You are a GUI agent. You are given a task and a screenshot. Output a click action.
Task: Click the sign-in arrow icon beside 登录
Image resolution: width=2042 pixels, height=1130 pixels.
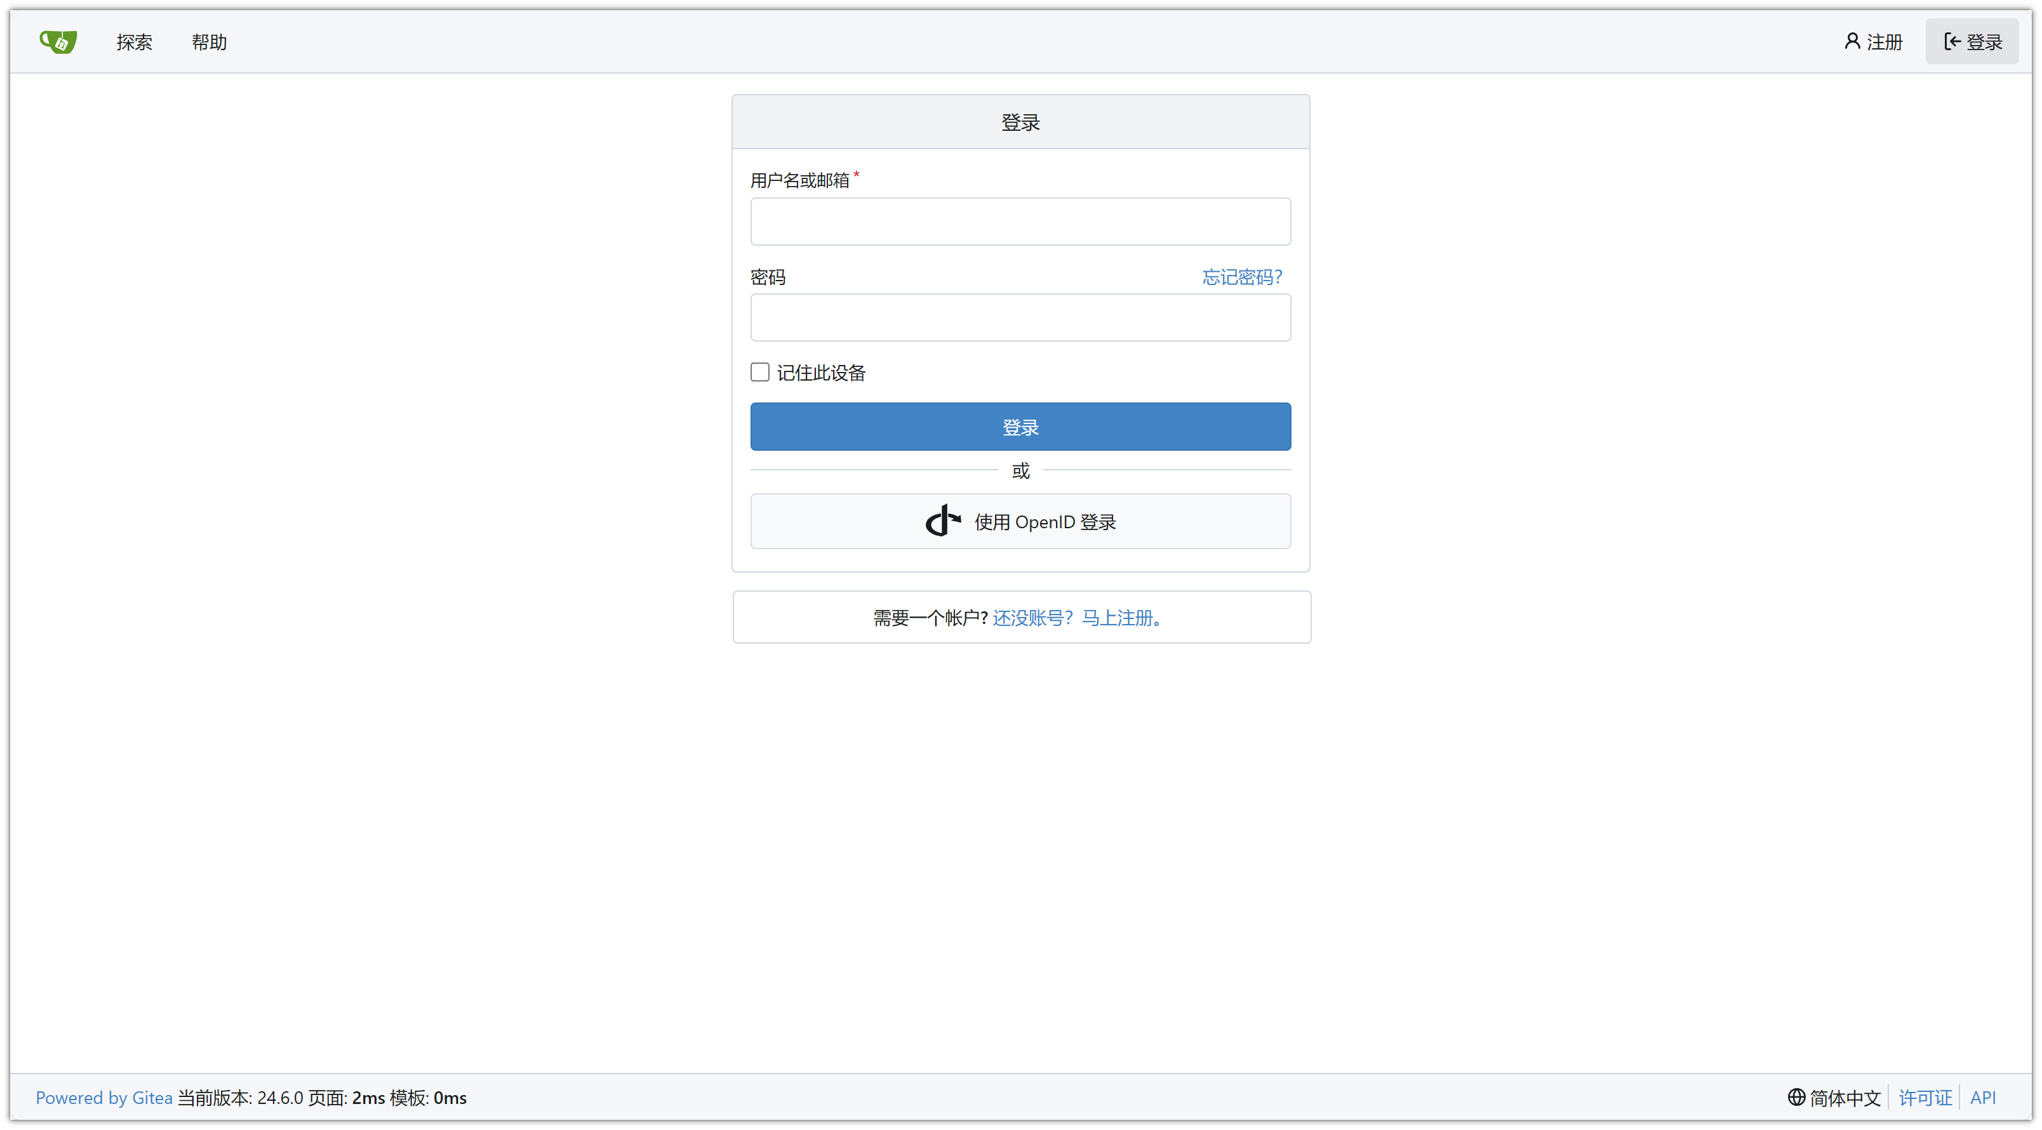click(1952, 41)
